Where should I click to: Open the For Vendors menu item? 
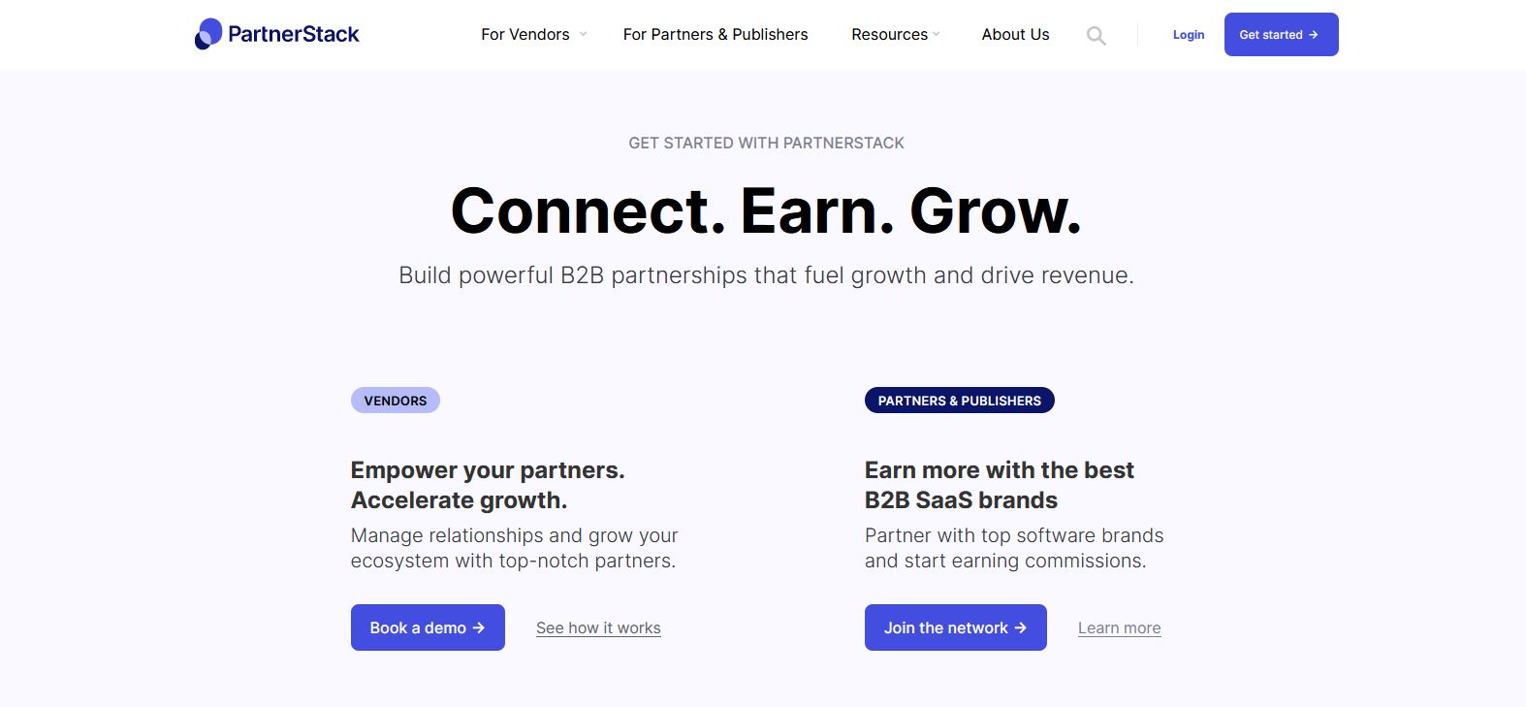[x=525, y=35]
